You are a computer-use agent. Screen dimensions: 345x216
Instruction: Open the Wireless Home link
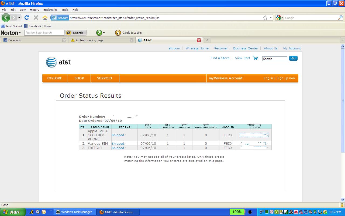(x=197, y=48)
